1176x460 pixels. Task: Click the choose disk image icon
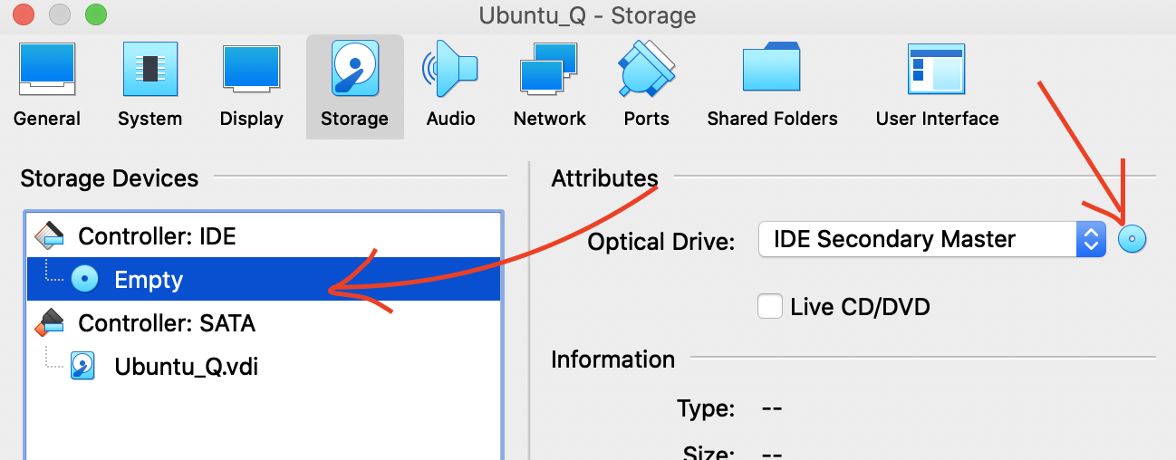(x=1133, y=240)
